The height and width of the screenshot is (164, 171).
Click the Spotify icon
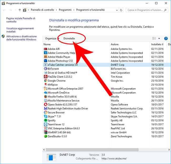tap(46, 120)
